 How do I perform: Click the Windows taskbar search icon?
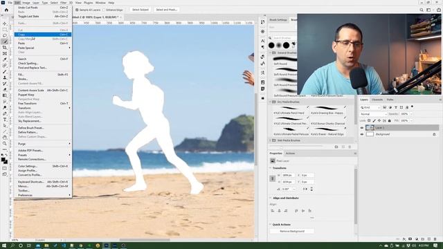pyautogui.click(x=12, y=246)
